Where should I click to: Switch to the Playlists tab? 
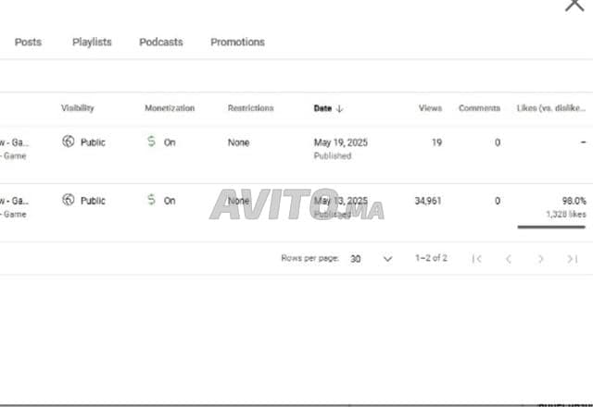tap(92, 42)
